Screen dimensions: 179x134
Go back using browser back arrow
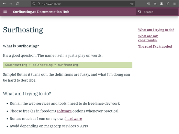[x=4, y=4]
